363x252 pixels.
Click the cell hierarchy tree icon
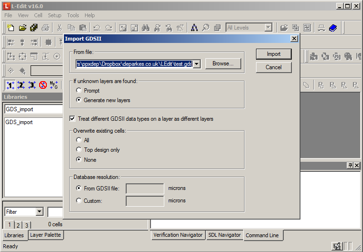194,28
